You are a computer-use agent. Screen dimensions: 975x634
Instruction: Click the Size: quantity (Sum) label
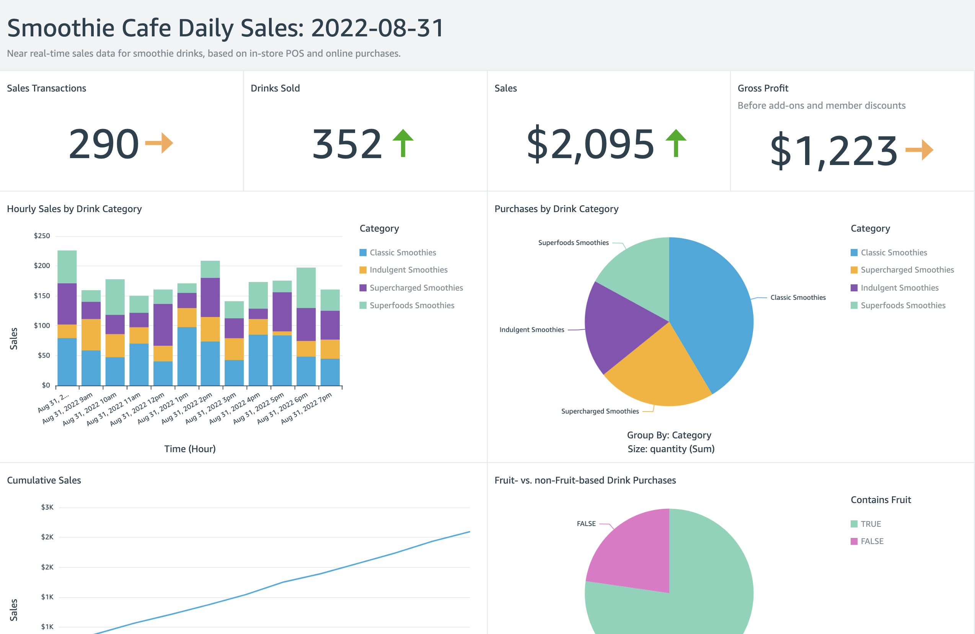671,449
